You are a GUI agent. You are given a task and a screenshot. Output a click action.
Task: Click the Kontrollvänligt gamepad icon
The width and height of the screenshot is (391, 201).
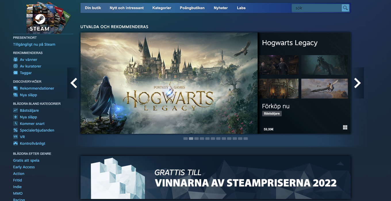[x=16, y=143]
